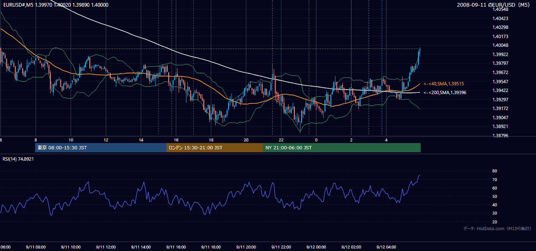Image resolution: width=536 pixels, height=251 pixels.
Task: Click the 9/11 20:00 time axis label
Action: [246, 247]
